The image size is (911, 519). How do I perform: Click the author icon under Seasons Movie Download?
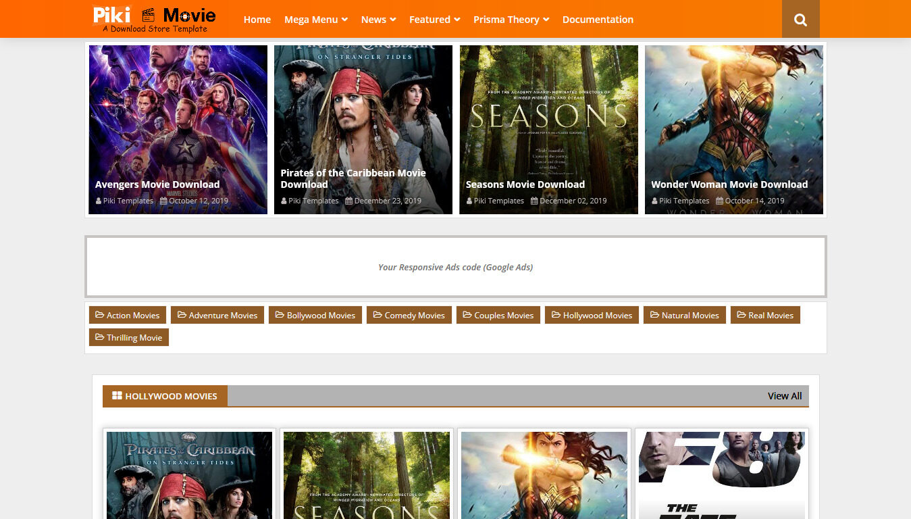click(x=469, y=201)
